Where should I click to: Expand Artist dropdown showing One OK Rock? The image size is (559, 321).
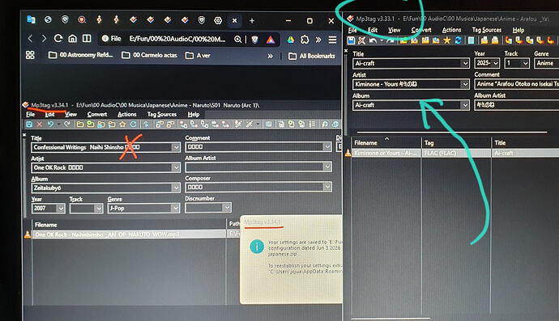click(x=176, y=167)
